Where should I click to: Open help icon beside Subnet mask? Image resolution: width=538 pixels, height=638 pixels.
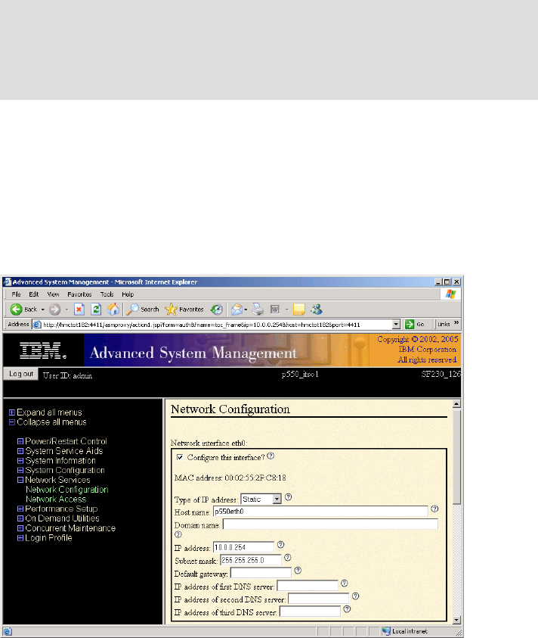(x=288, y=558)
